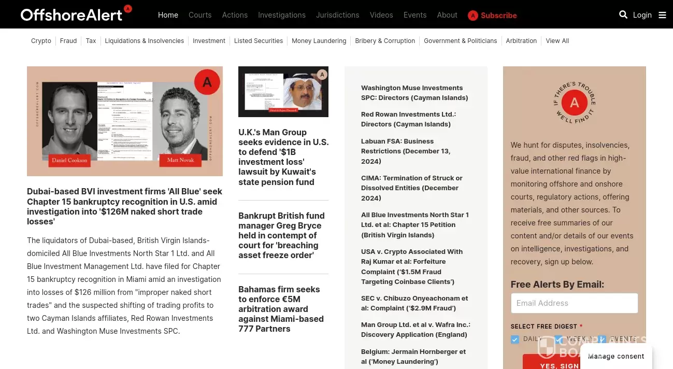Viewport: 673px width, 369px height.
Task: Click the Login link
Action: [x=642, y=15]
